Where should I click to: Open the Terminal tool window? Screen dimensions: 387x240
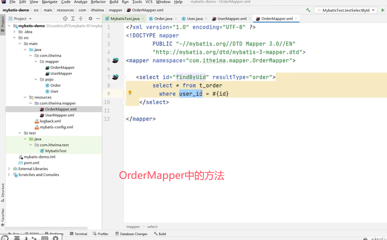coord(78,234)
